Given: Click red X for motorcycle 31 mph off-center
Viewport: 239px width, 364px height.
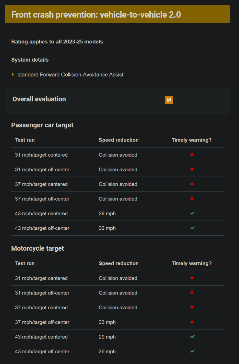Looking at the screenshot, I should click(x=192, y=292).
